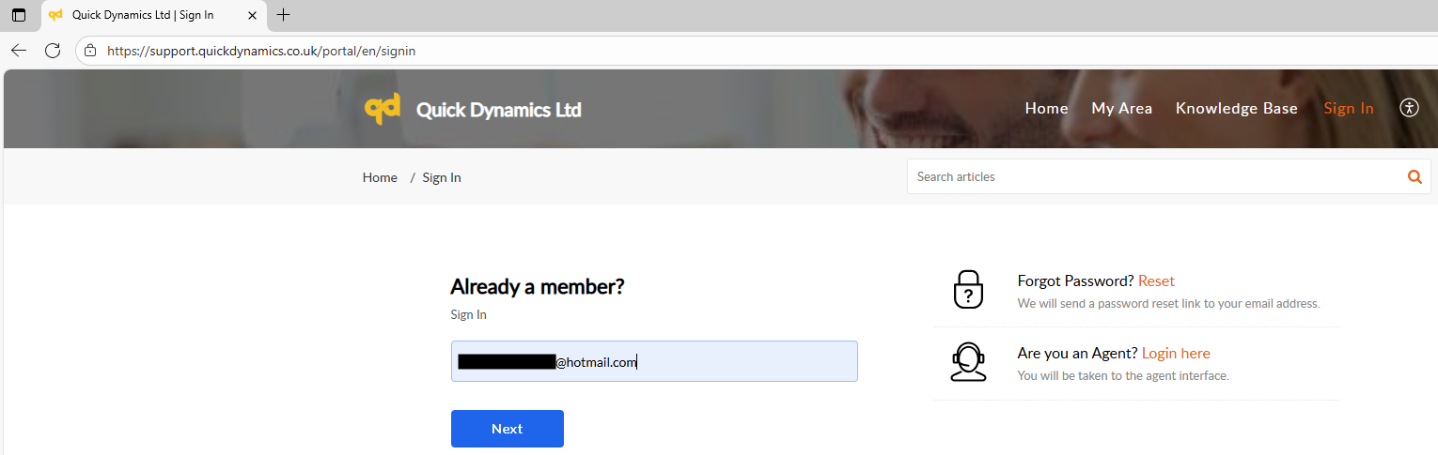Open the tab actions menu icon

pos(19,15)
